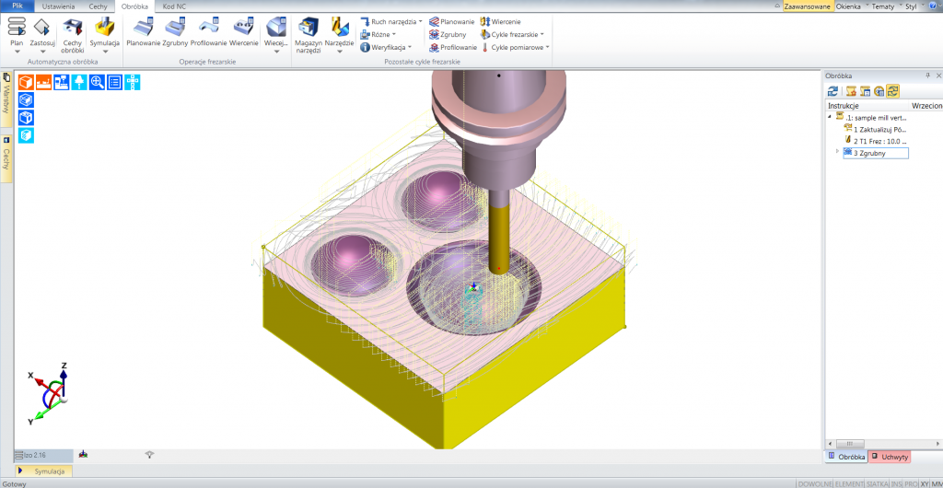Click the zoom magnifier icon in viewport toolbar
This screenshot has width=943, height=488.
[x=97, y=82]
